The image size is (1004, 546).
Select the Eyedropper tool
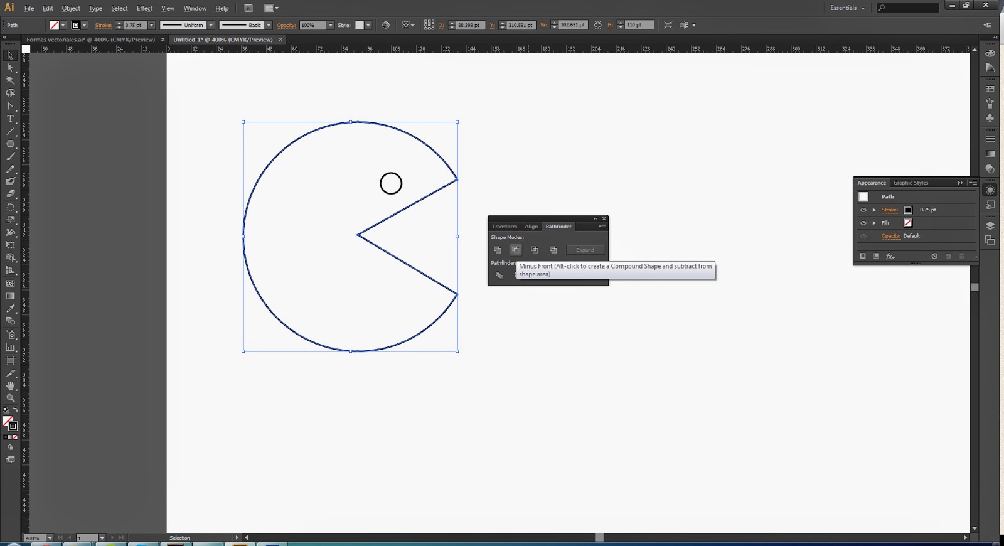point(10,309)
